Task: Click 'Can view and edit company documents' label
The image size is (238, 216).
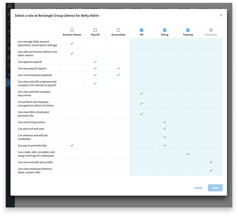Action: pos(34,93)
